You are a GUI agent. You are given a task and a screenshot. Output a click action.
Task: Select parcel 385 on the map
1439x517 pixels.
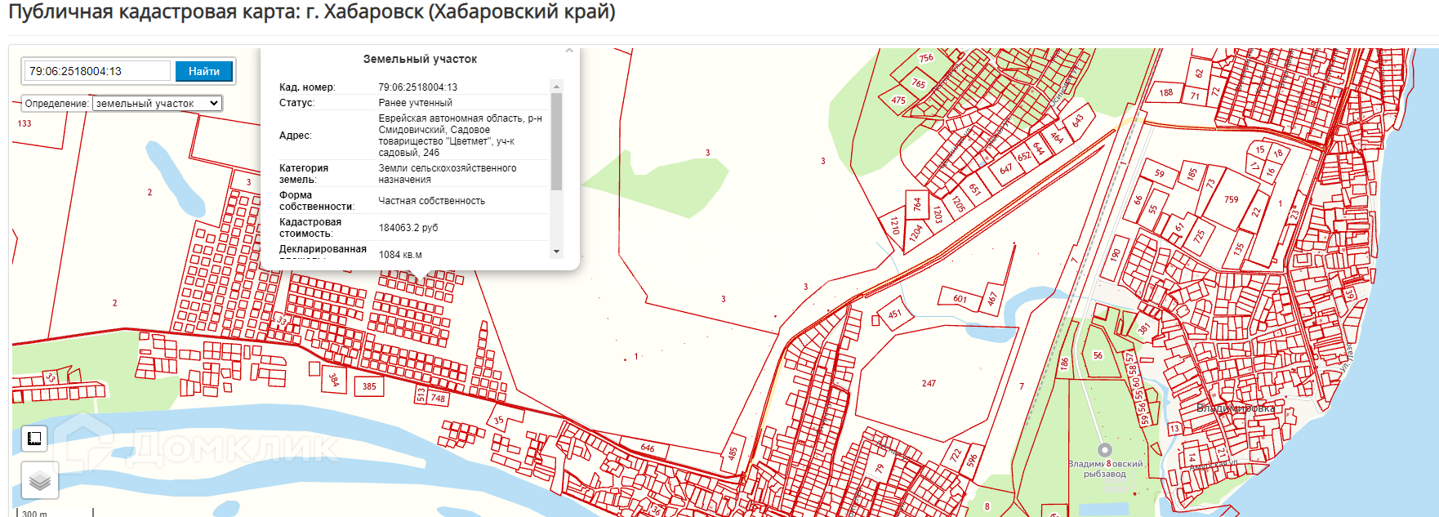tap(369, 386)
